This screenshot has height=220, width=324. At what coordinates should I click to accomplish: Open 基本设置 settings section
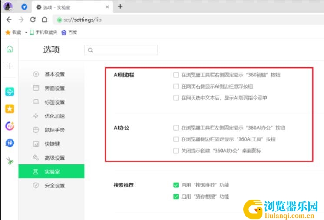pyautogui.click(x=51, y=75)
